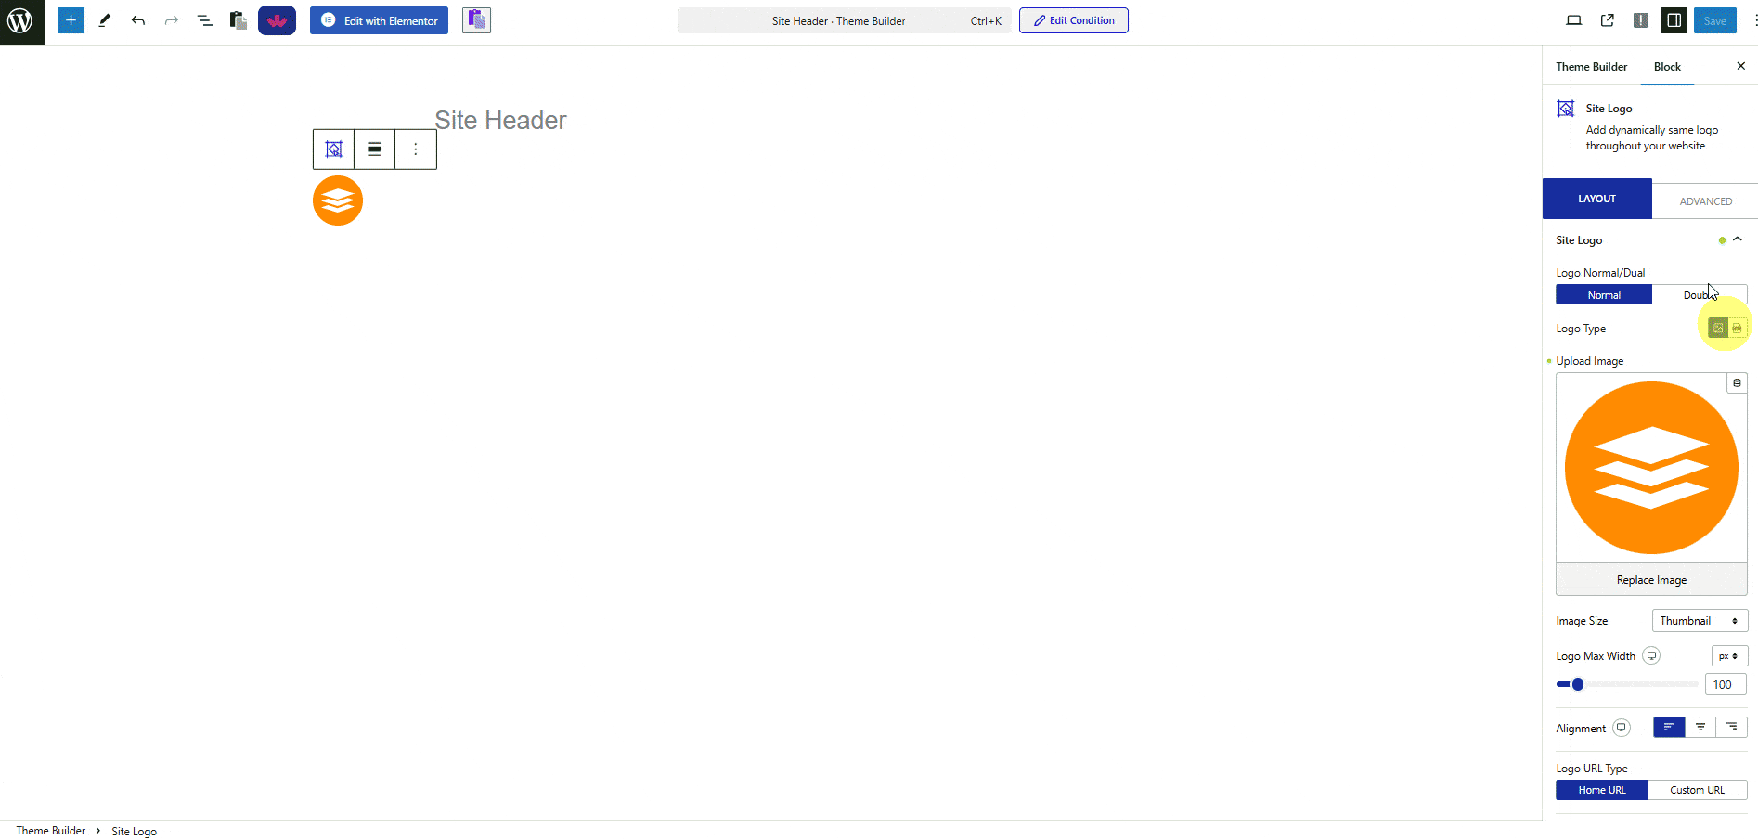
Task: Select image type under Logo Type
Action: [x=1716, y=327]
